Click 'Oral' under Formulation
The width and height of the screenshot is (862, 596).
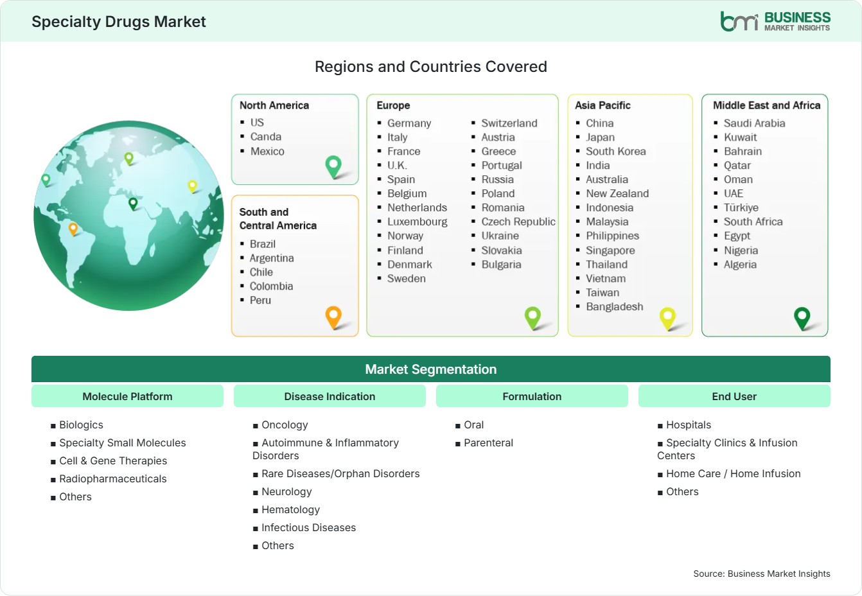tap(474, 425)
